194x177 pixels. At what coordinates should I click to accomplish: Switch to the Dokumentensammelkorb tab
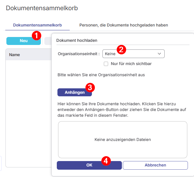pos(37,25)
